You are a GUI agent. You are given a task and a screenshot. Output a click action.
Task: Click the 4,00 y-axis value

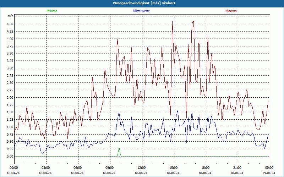click(x=10, y=39)
